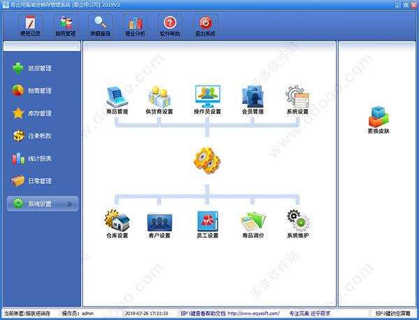Open the 便签记录 notepad toolbar icon
The width and height of the screenshot is (419, 320).
click(x=30, y=26)
